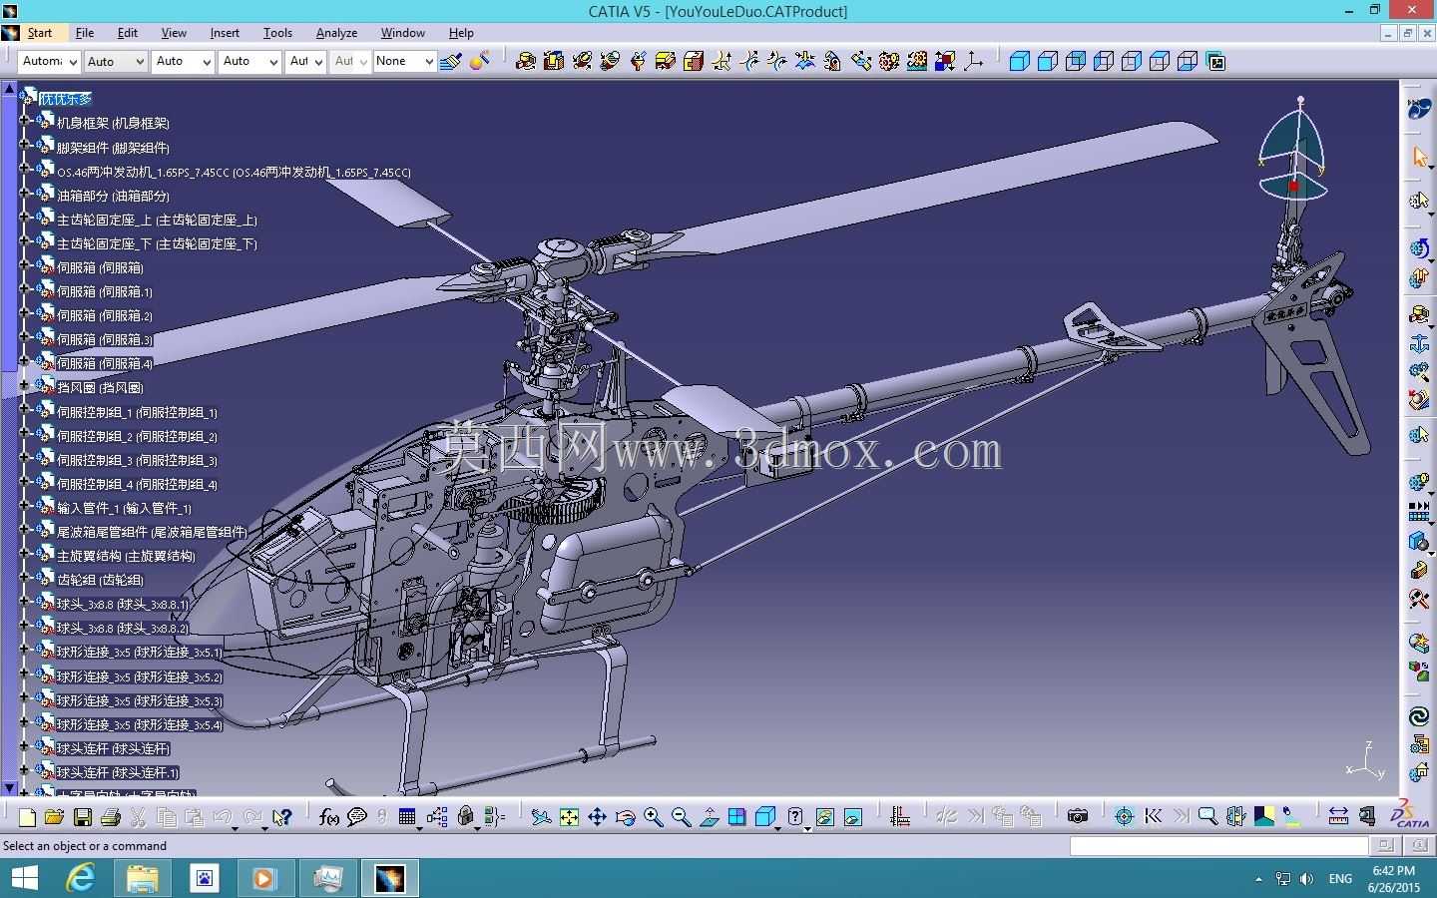The width and height of the screenshot is (1437, 898).
Task: Click the Print icon in bottom toolbar
Action: (111, 817)
